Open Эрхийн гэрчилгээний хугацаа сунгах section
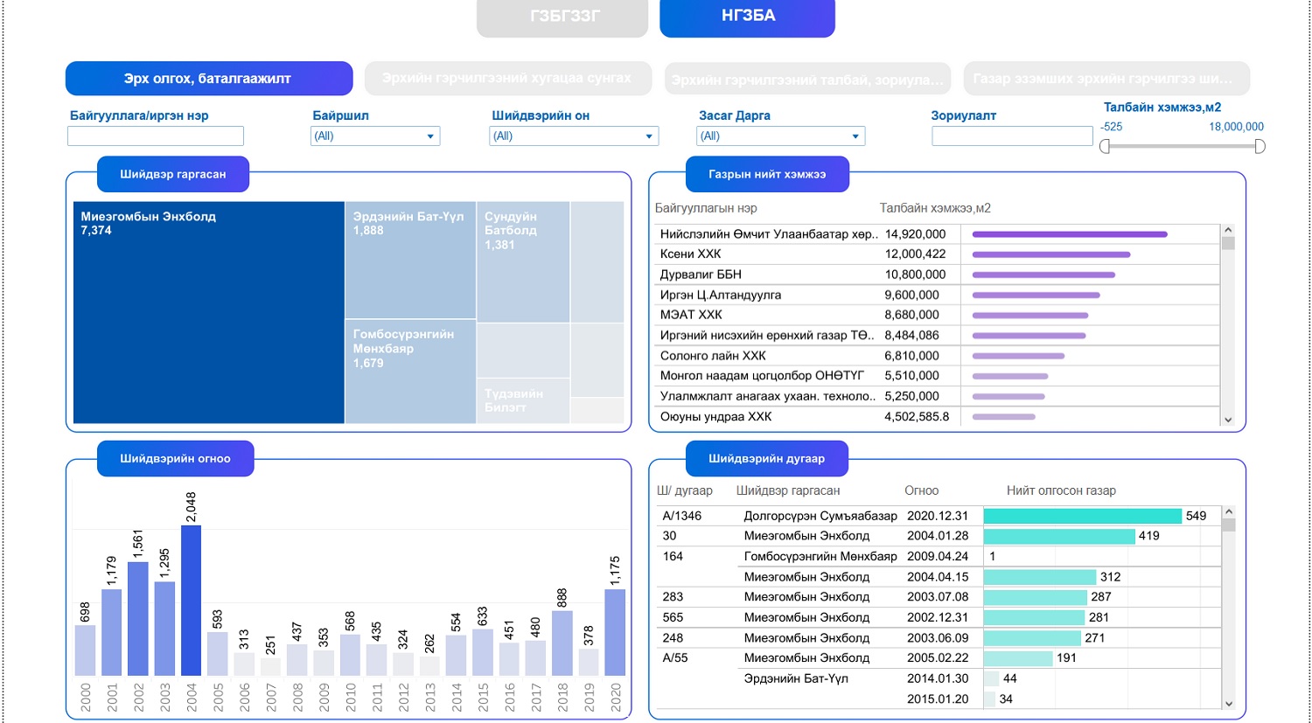The width and height of the screenshot is (1312, 723). click(507, 79)
